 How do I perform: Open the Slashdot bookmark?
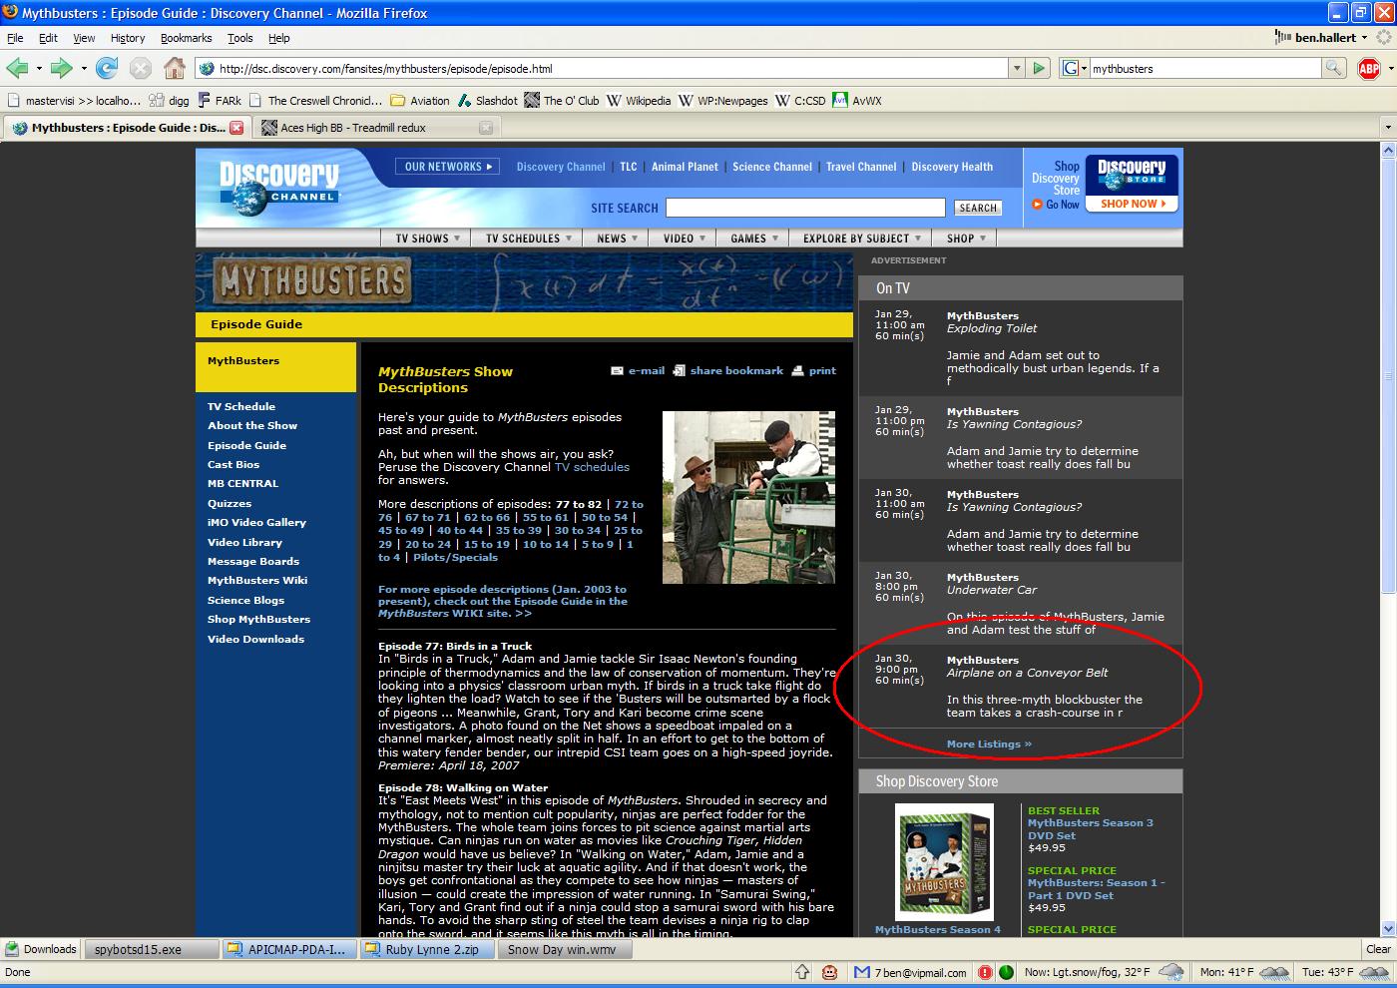tap(488, 100)
